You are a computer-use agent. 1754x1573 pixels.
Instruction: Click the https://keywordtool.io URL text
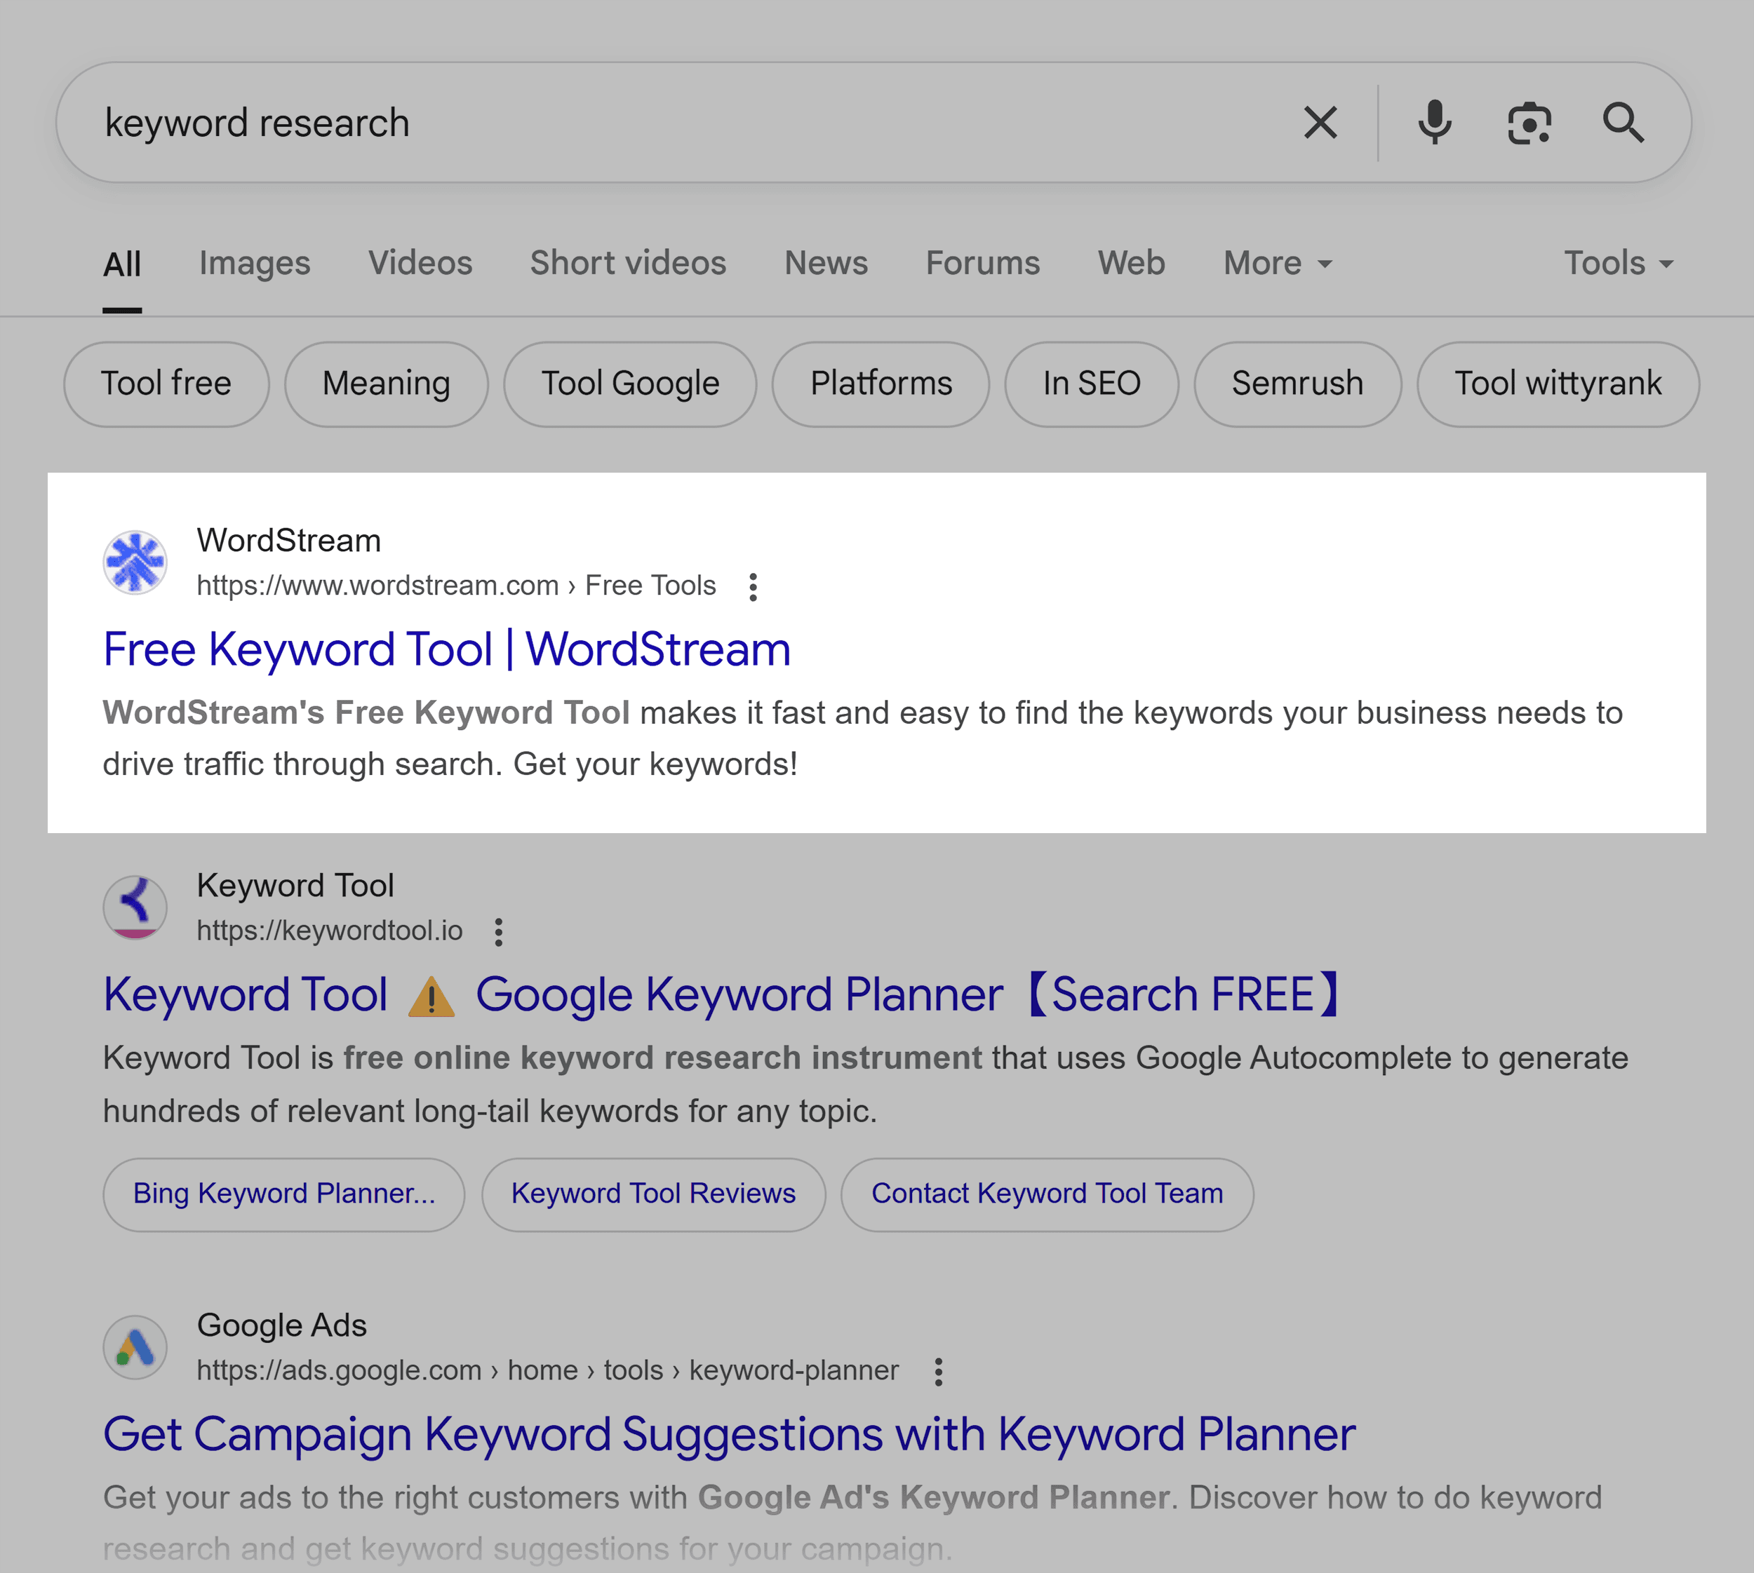pyautogui.click(x=329, y=931)
